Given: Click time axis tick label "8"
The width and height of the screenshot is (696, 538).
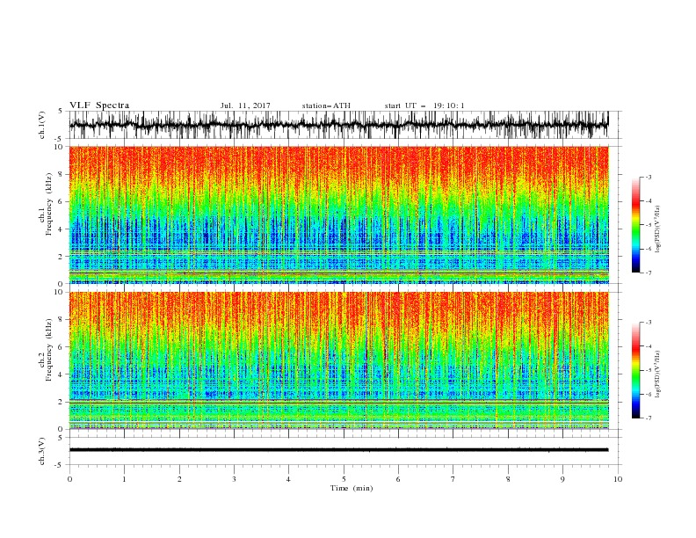Looking at the screenshot, I should pyautogui.click(x=508, y=479).
